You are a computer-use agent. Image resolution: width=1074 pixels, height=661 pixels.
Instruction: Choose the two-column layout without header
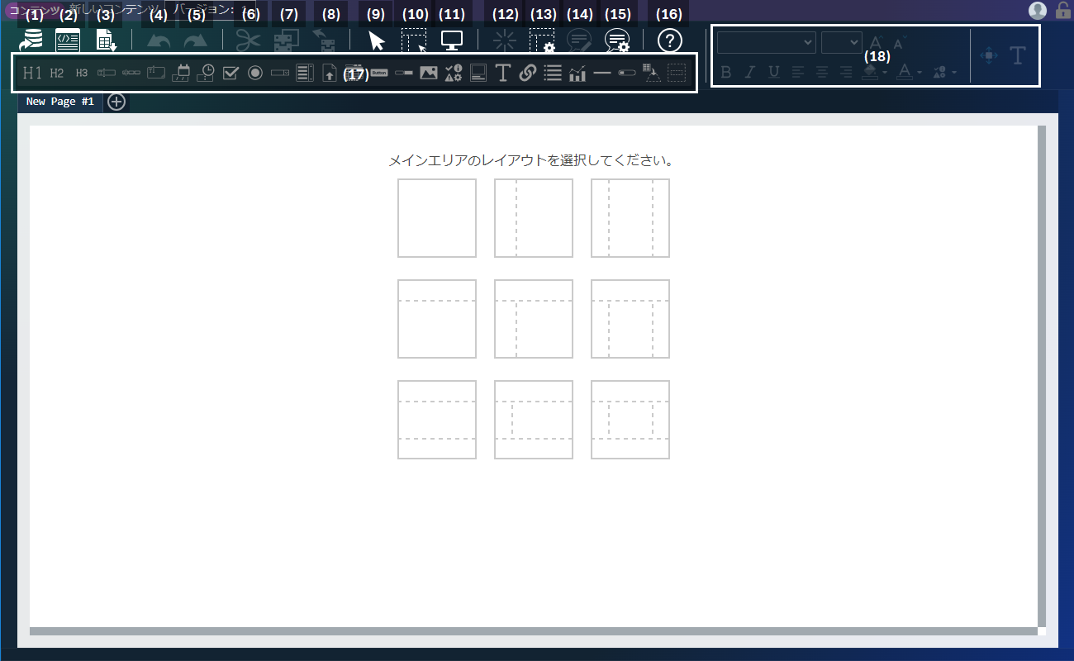[x=534, y=218]
